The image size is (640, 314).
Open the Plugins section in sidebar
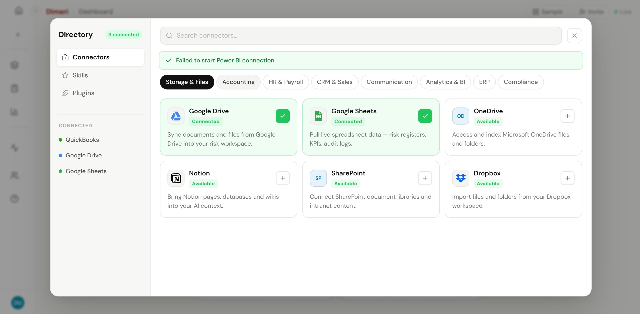[83, 93]
